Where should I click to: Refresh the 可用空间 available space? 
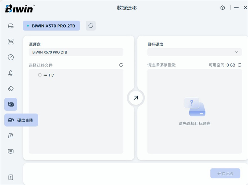[239, 65]
